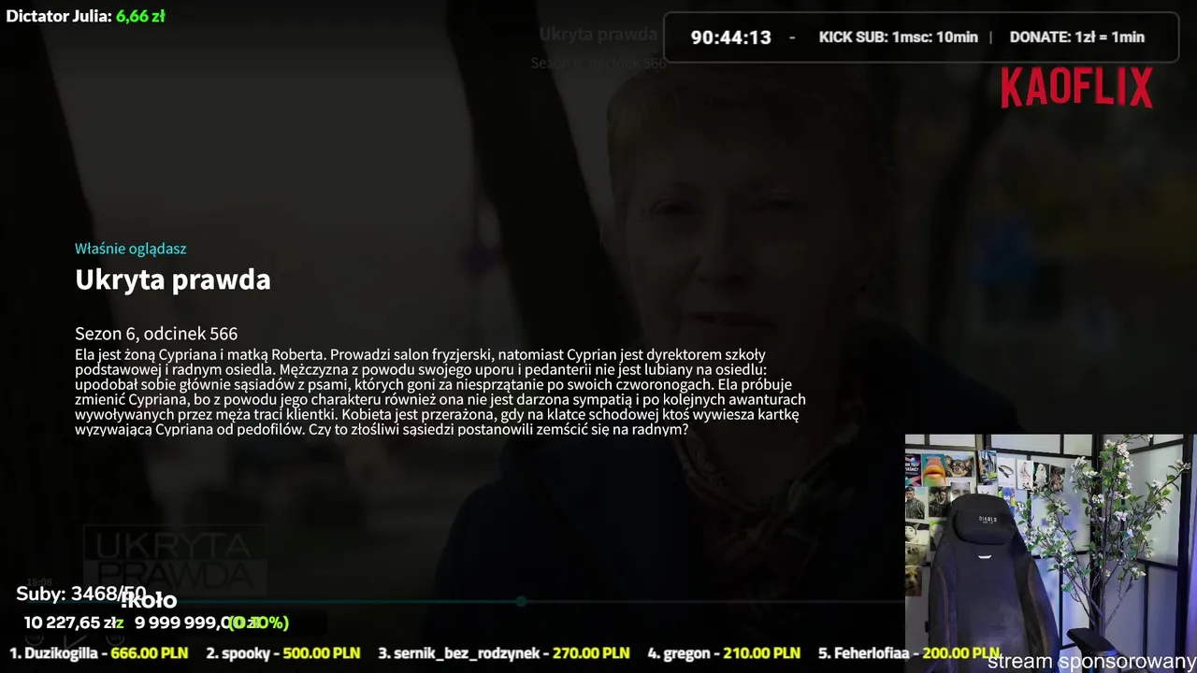1197x673 pixels.
Task: Click the "stream sponsorowany" label
Action: pyautogui.click(x=1090, y=662)
